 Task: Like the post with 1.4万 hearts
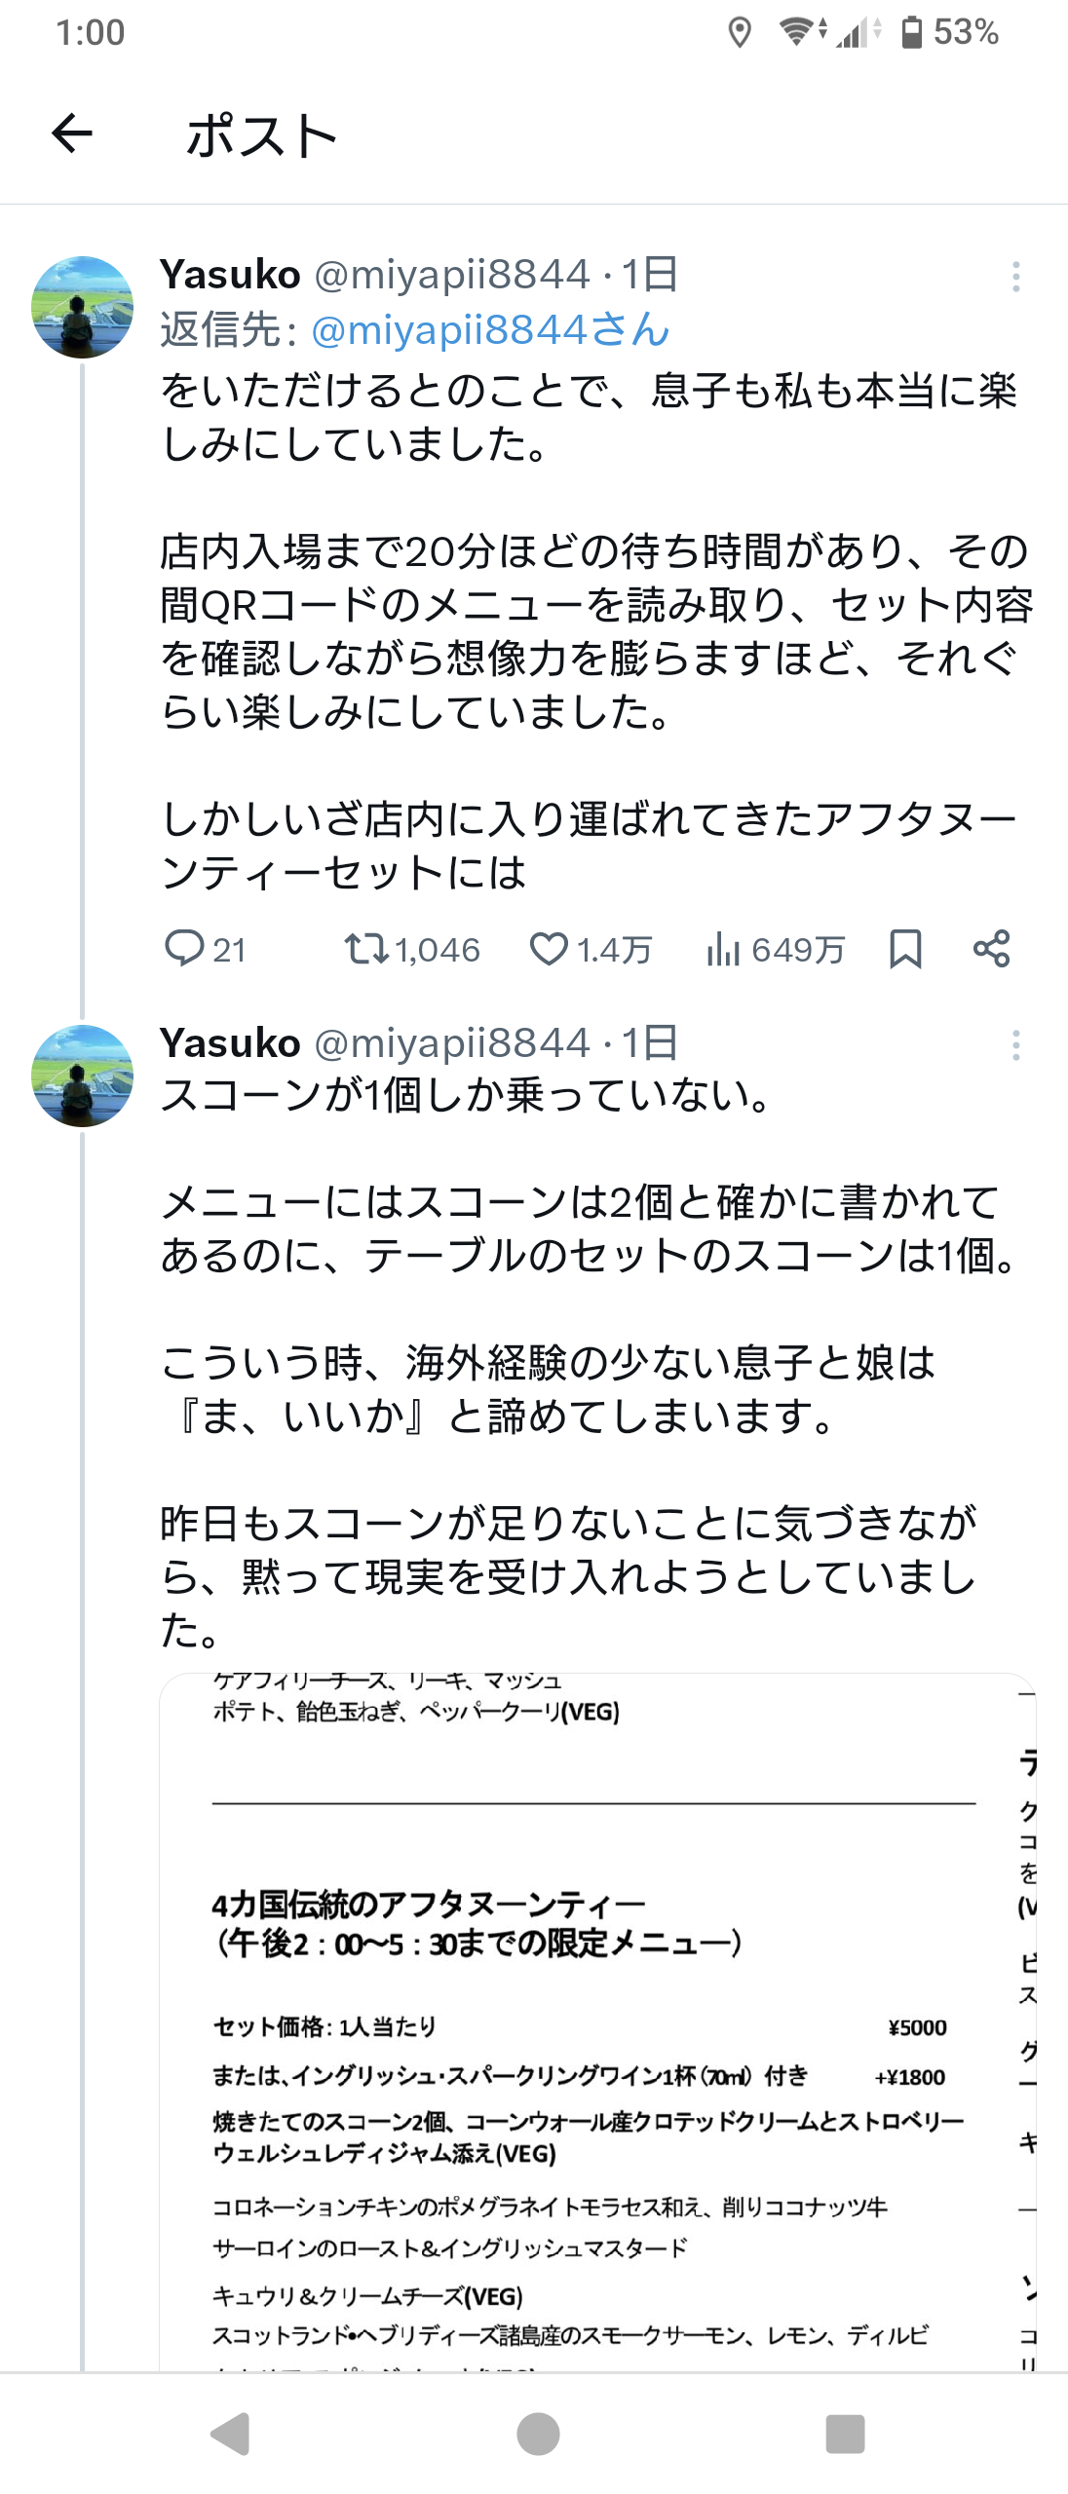click(x=549, y=948)
